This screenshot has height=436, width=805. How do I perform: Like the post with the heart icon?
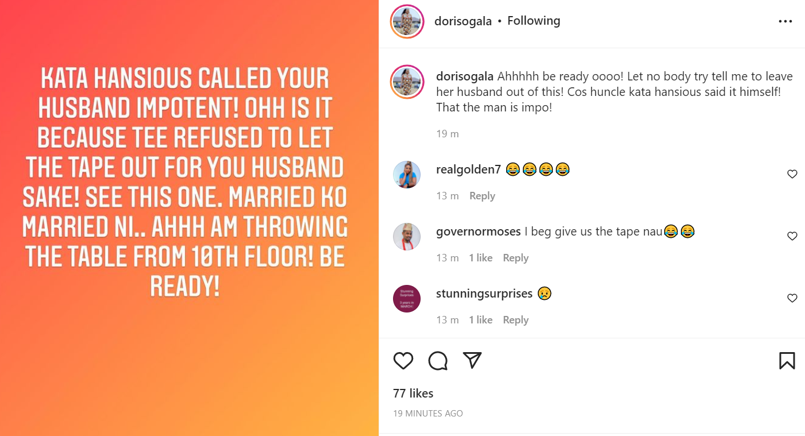click(x=403, y=360)
